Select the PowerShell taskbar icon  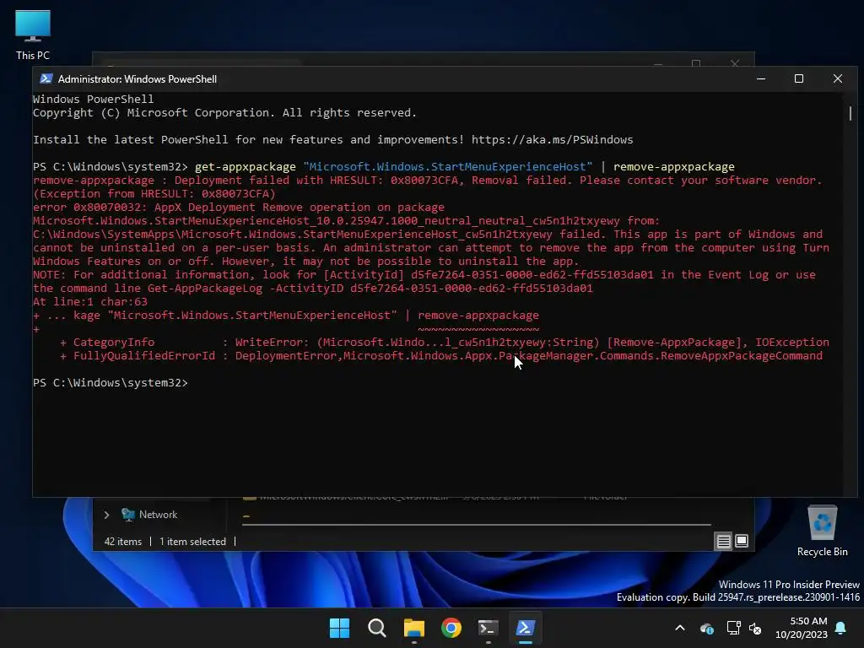click(525, 628)
